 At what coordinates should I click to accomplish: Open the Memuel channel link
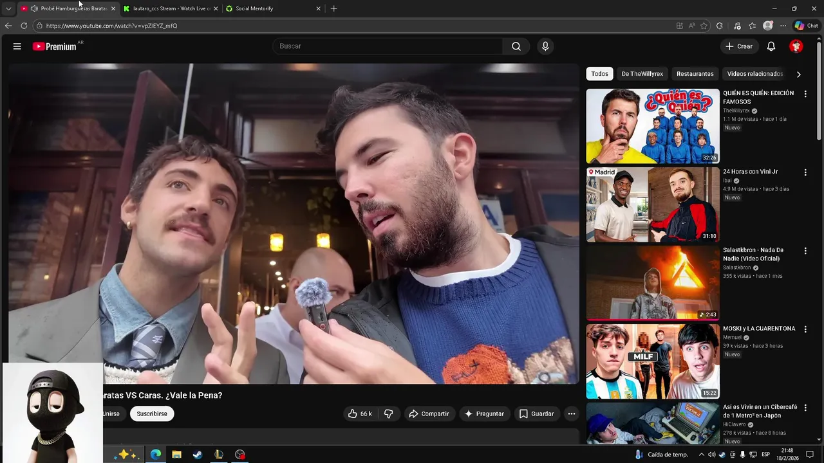733,337
